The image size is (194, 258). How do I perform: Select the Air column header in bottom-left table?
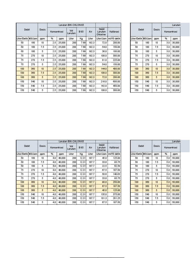(x=91, y=147)
